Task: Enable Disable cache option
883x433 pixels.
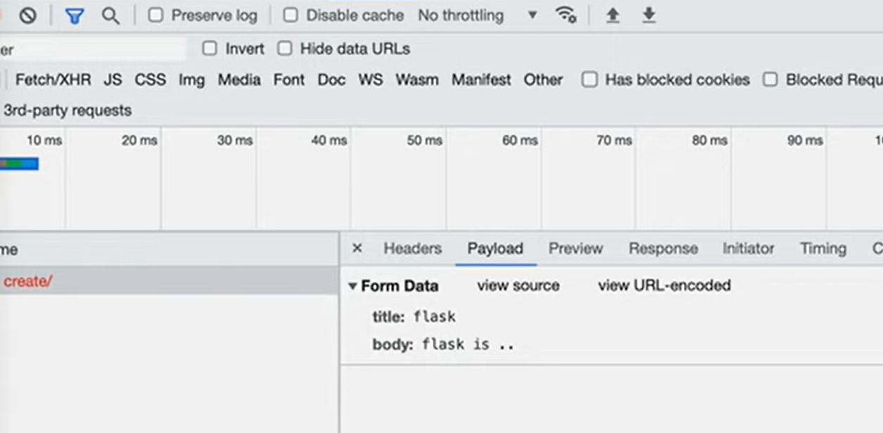Action: pos(292,15)
